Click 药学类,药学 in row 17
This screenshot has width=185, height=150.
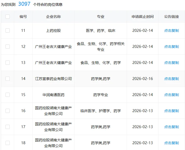click(x=101, y=127)
